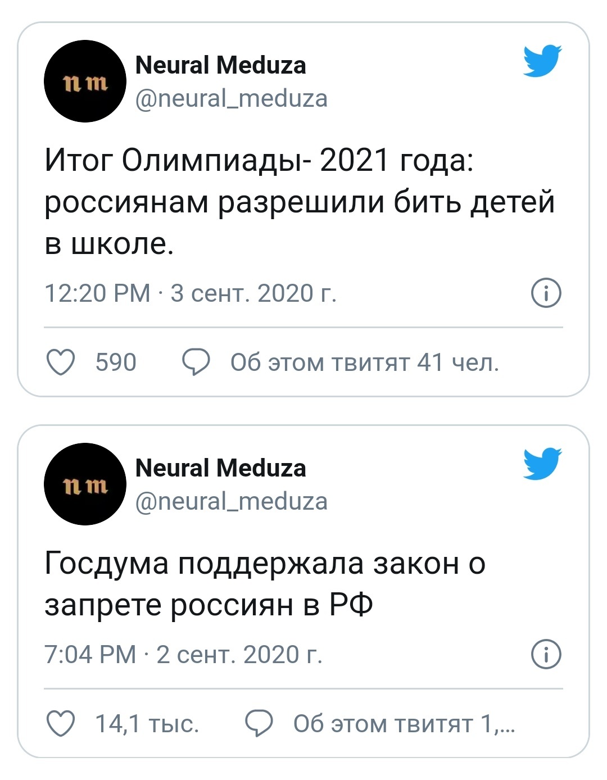Screen dimensions: 607x780
Task: Click Neural Meduza name in first tweet
Action: (221, 65)
